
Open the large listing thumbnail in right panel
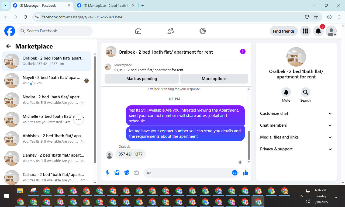(296, 57)
